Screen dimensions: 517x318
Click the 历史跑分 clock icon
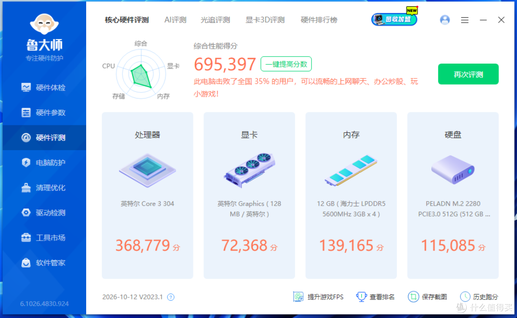coord(465,297)
